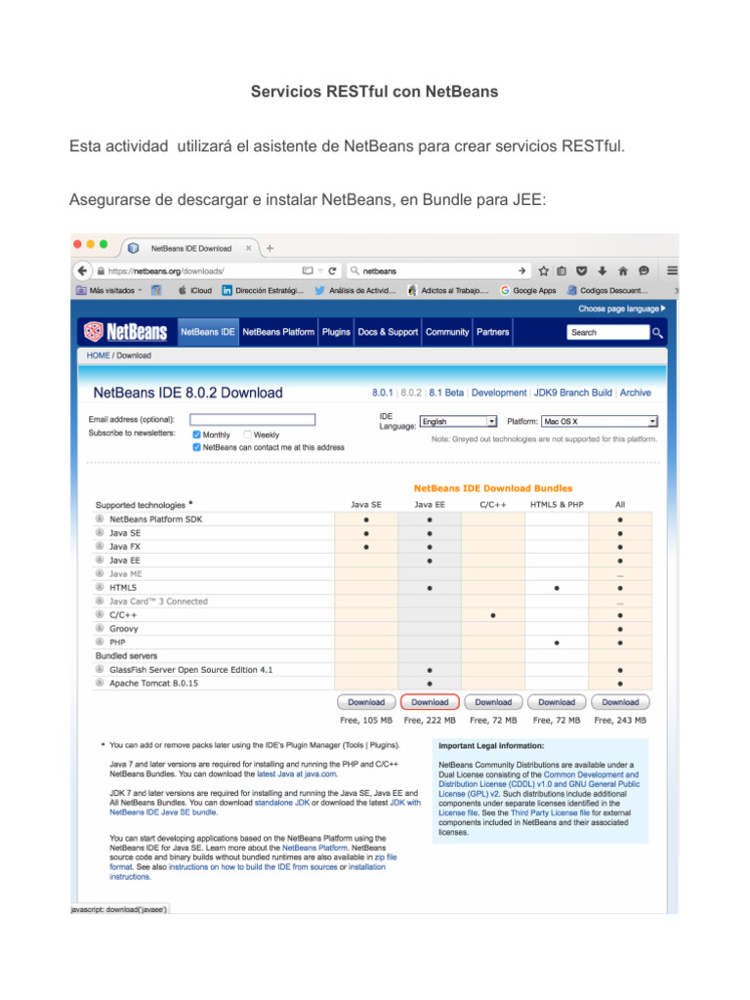Click the HOME breadcrumb link

point(99,355)
